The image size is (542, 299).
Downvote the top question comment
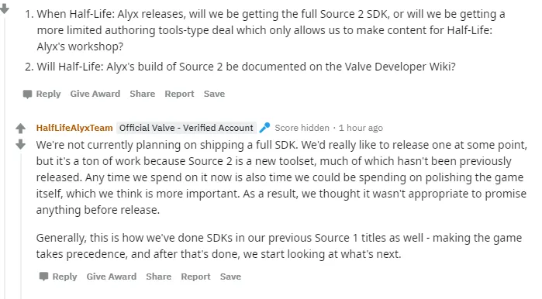pos(4,9)
